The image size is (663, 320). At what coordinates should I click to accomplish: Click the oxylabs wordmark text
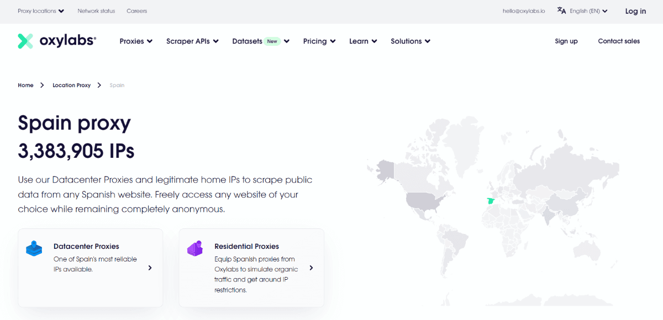coord(68,41)
